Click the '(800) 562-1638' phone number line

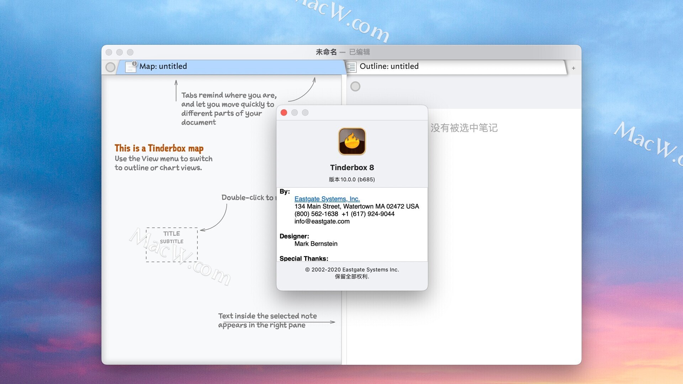pyautogui.click(x=344, y=214)
